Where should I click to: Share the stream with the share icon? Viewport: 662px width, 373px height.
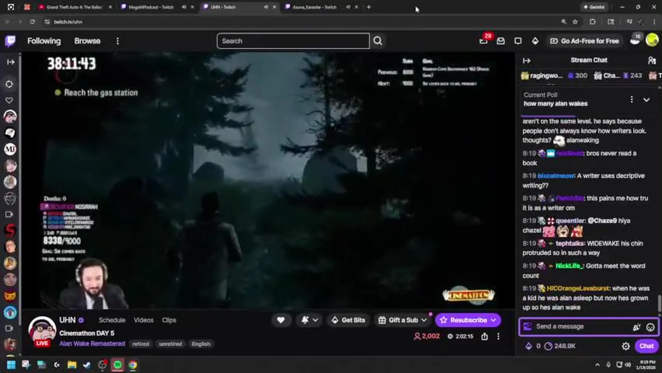click(x=484, y=336)
